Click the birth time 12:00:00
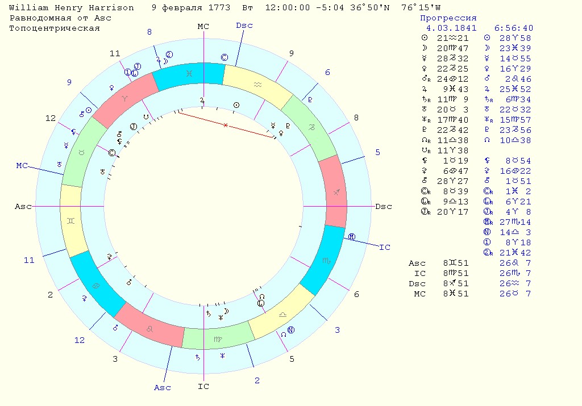This screenshot has width=582, height=406. [x=287, y=7]
